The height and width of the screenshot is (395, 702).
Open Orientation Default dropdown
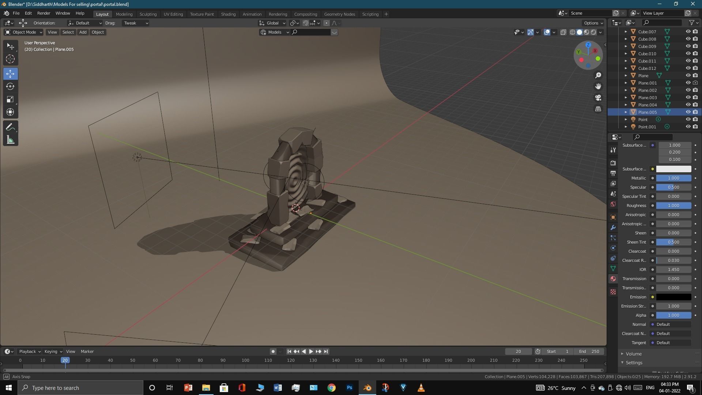[x=84, y=23]
